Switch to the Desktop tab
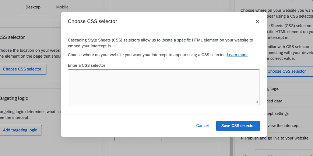 pos(33,7)
